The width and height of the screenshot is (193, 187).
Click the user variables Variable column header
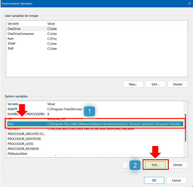tap(26, 24)
